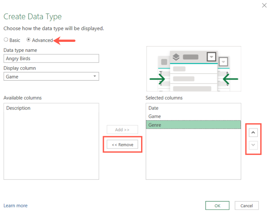269x213 pixels.
Task: Click the move down arrow button
Action: [253, 145]
